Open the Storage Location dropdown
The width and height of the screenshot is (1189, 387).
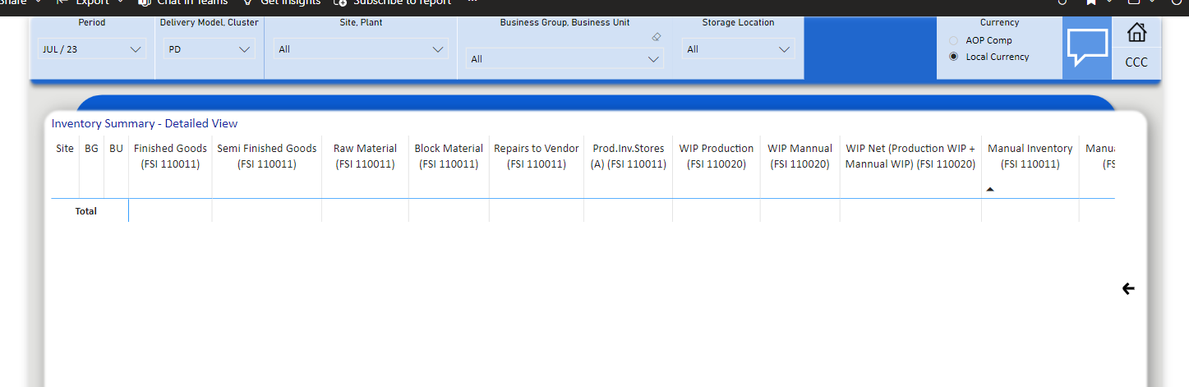739,49
